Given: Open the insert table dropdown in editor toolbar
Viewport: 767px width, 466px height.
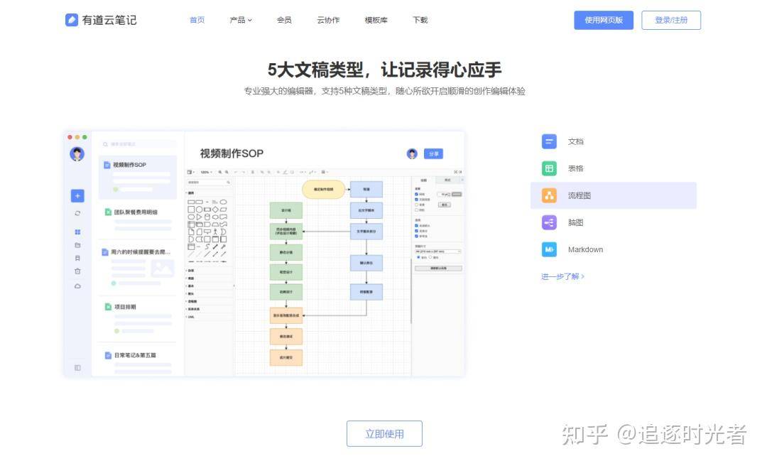Looking at the screenshot, I should pos(325,172).
